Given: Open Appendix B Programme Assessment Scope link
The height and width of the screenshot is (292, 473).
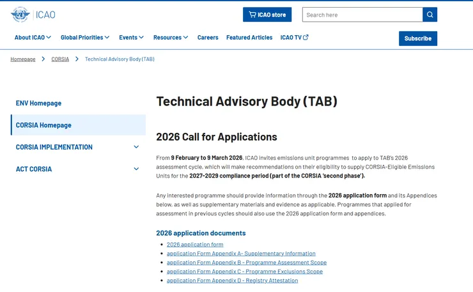Looking at the screenshot, I should [247, 263].
